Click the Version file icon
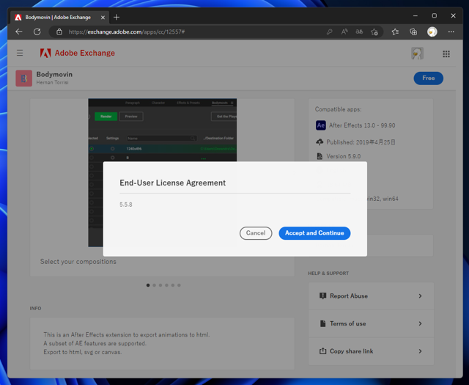 (320, 156)
